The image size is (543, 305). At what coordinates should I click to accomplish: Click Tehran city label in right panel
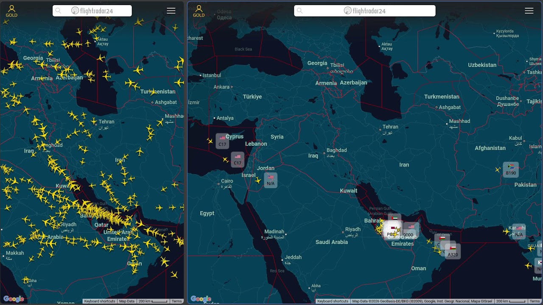coord(390,127)
